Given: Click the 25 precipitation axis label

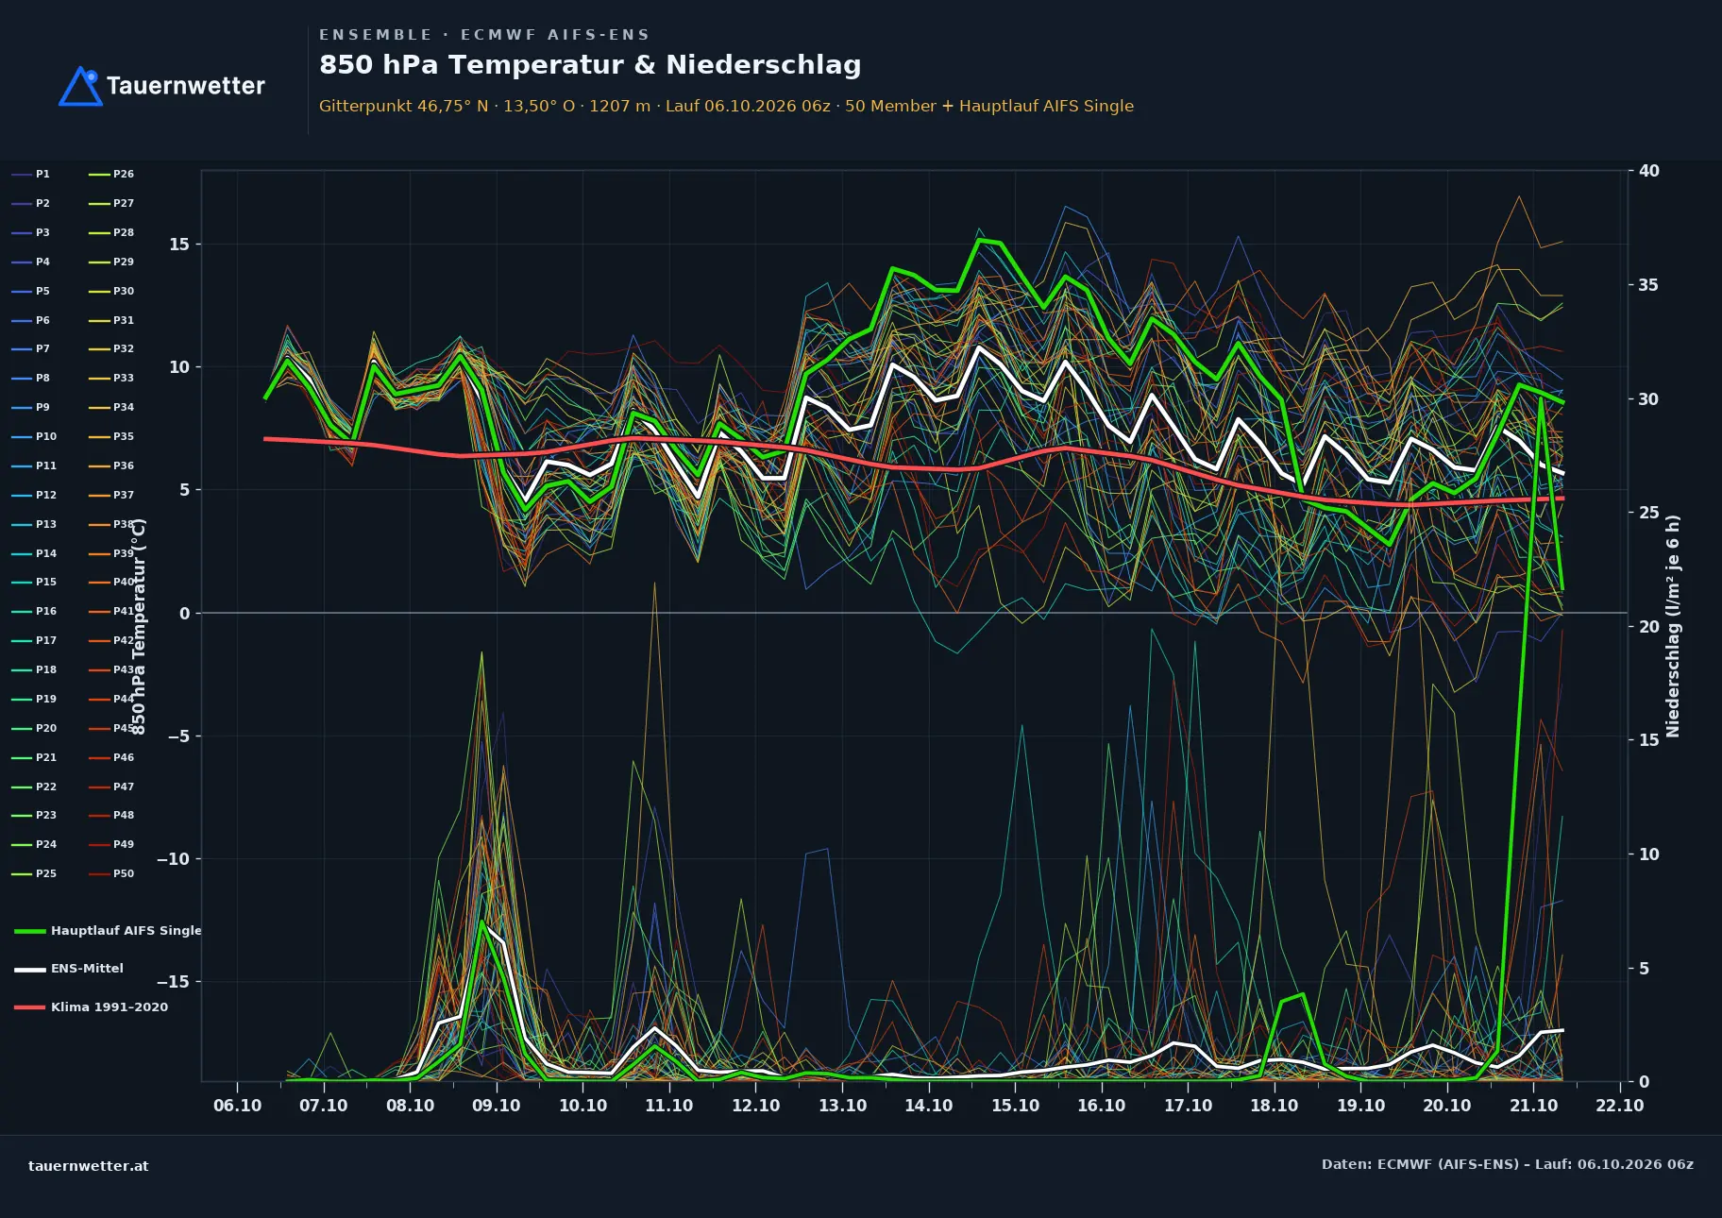Looking at the screenshot, I should click(1649, 513).
